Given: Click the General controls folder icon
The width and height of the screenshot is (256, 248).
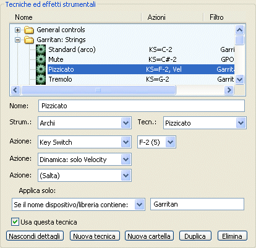Looking at the screenshot, I should (29, 30).
